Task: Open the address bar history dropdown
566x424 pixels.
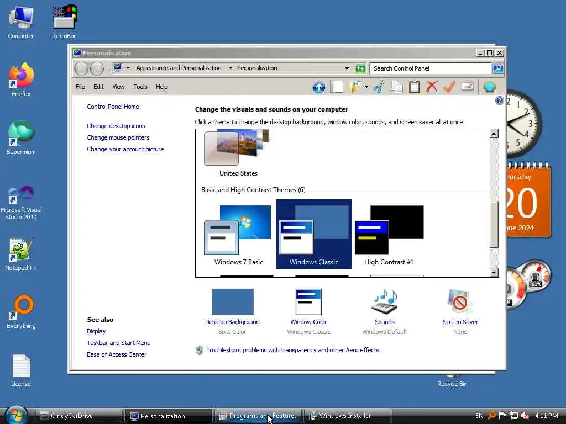Action: [x=347, y=68]
